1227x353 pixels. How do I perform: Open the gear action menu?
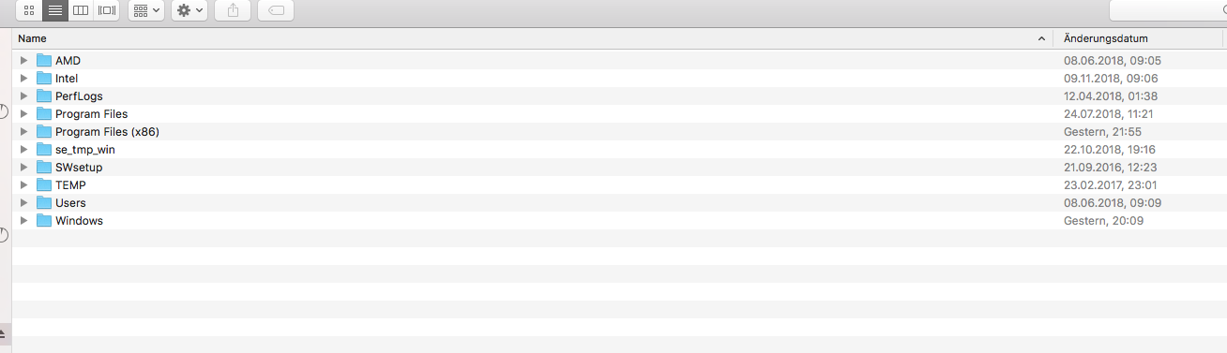[189, 10]
